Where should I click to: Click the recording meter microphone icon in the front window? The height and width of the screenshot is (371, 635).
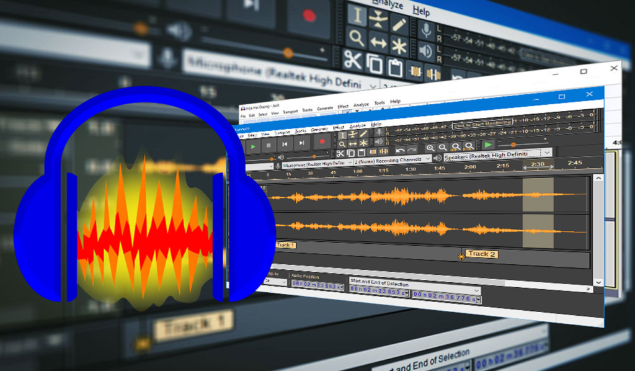click(379, 132)
